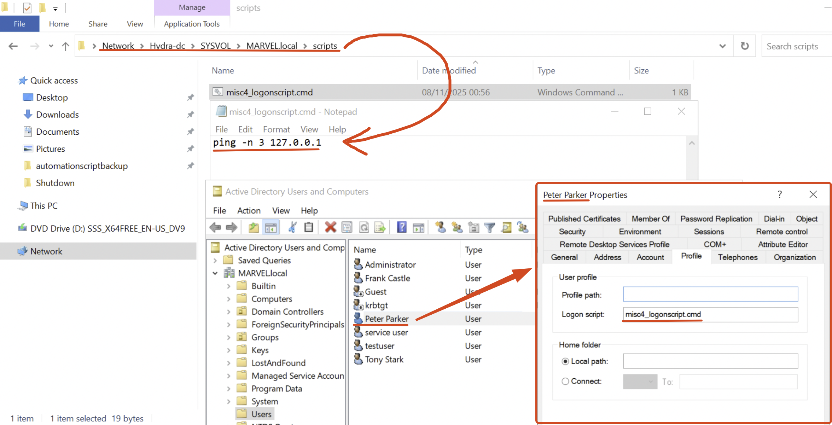
Task: Click the blue Help question mark icon
Action: coord(402,227)
